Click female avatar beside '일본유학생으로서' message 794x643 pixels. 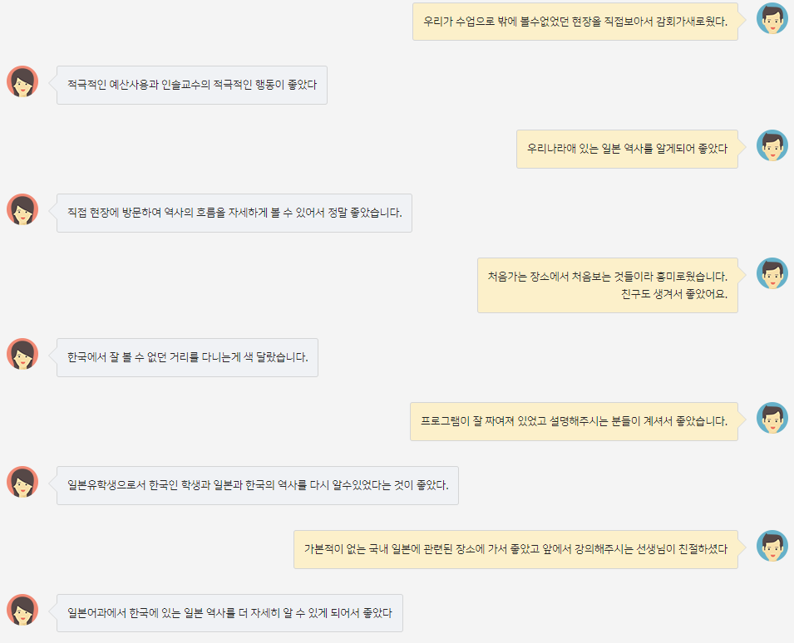[x=22, y=482]
